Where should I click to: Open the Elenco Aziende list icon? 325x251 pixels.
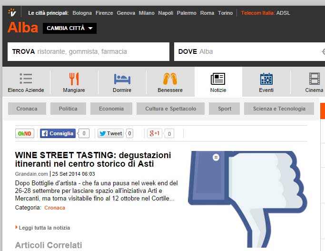pyautogui.click(x=26, y=79)
